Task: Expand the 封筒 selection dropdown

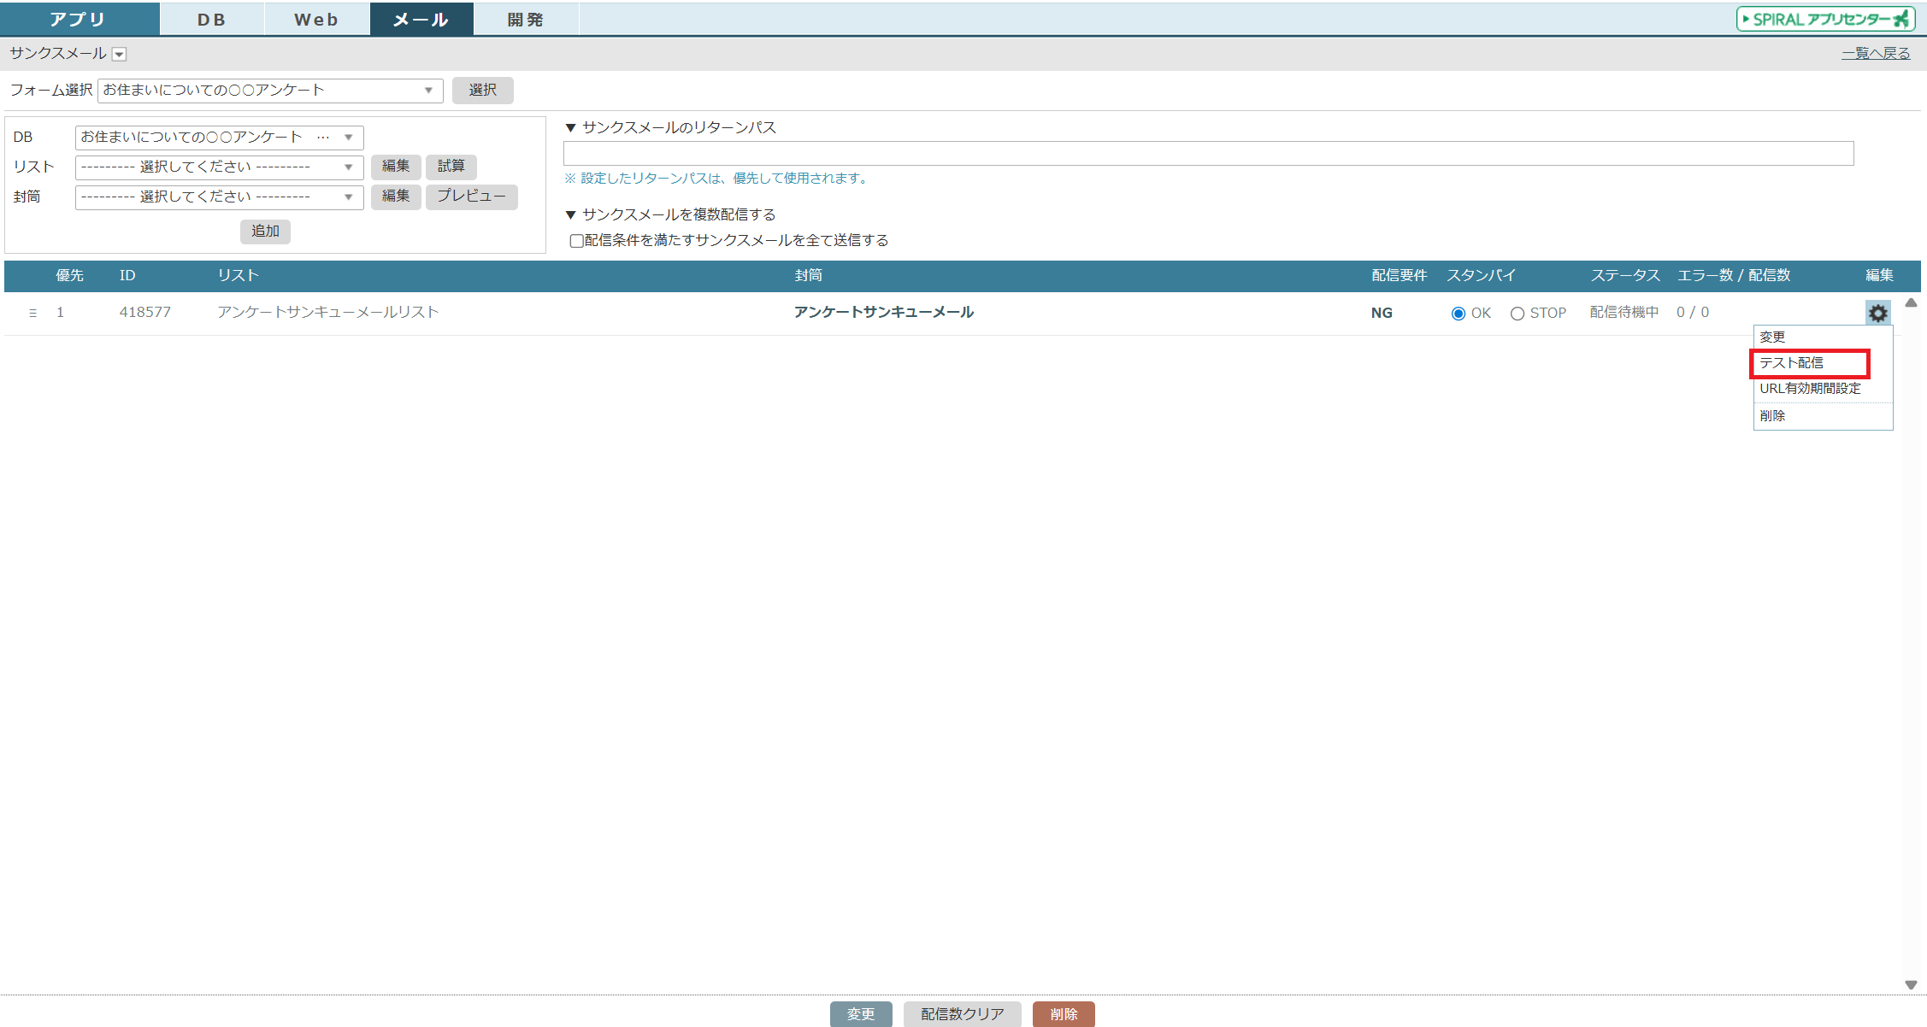Action: coord(219,197)
